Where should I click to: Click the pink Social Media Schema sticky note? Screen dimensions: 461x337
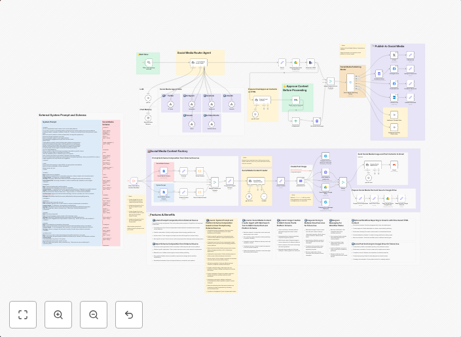click(111, 183)
